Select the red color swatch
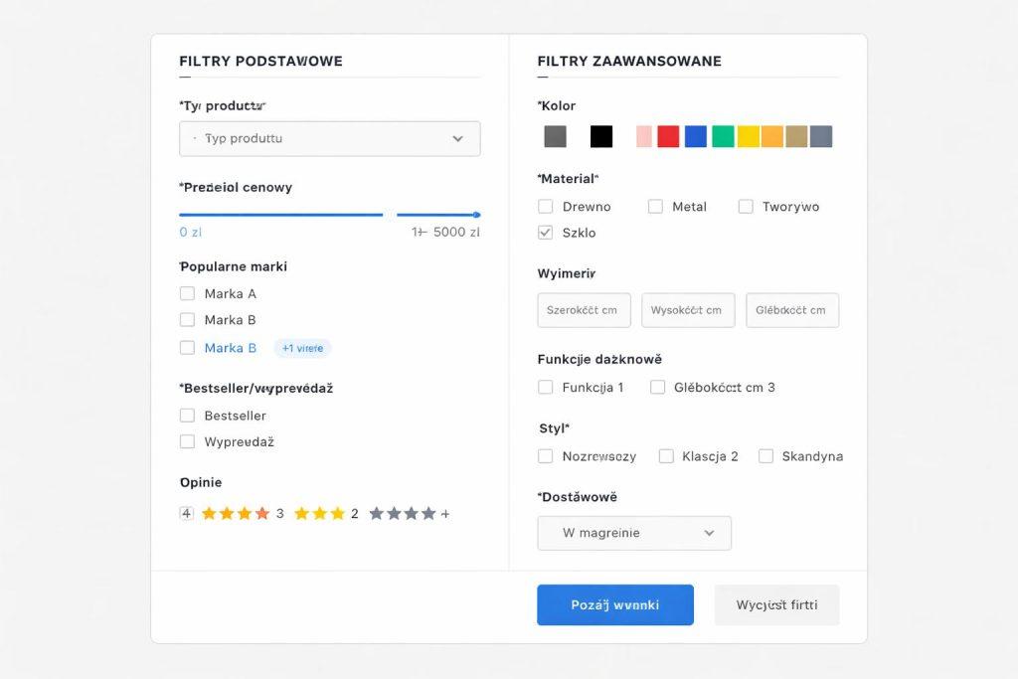This screenshot has width=1018, height=679. 668,137
